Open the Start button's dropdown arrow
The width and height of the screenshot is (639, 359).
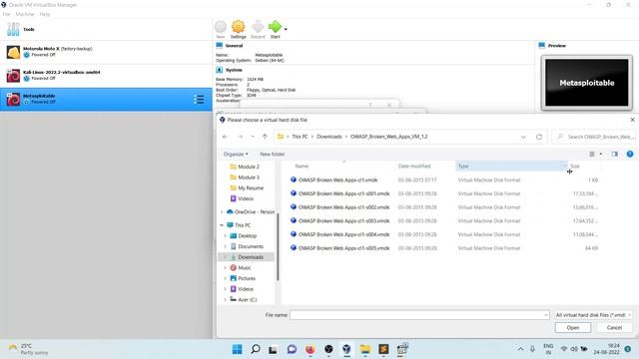[286, 29]
